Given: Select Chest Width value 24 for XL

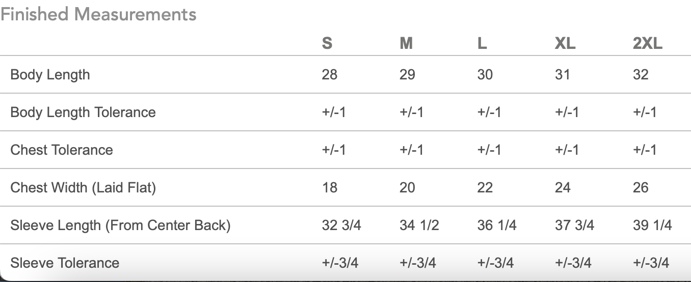Looking at the screenshot, I should 563,187.
